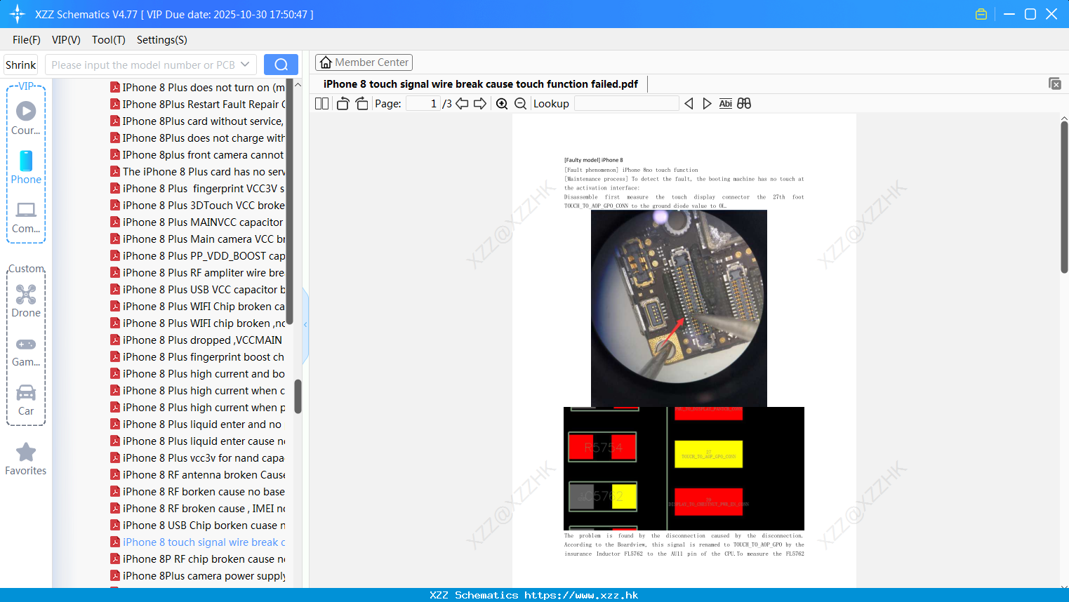Open 'iPhone 8 Plus fingerprint boost' file
This screenshot has height=602, width=1069.
click(197, 357)
